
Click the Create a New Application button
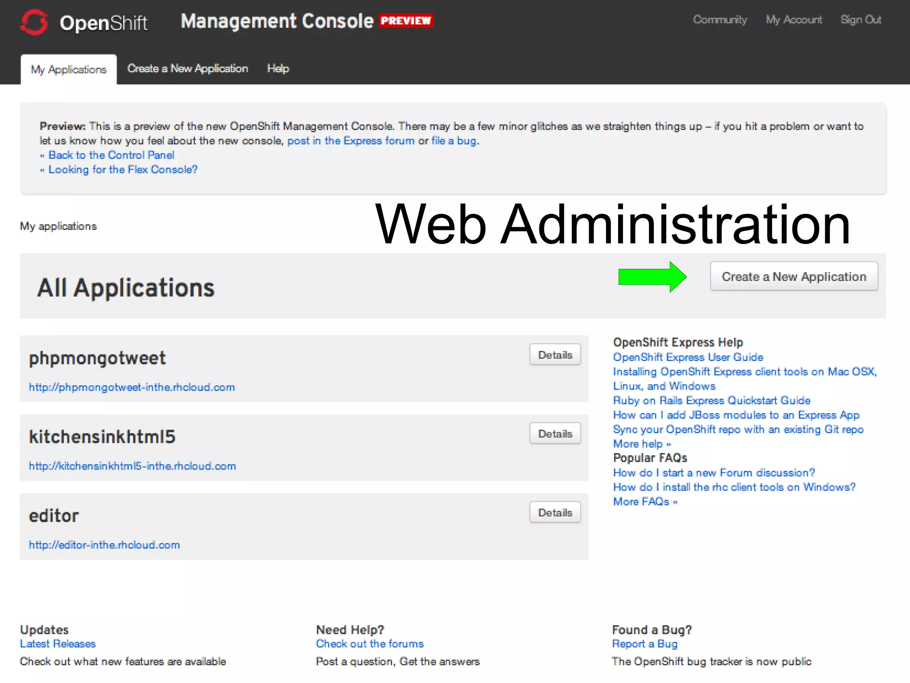click(x=794, y=276)
